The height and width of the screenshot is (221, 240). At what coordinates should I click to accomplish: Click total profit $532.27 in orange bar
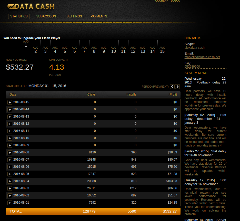point(169,211)
